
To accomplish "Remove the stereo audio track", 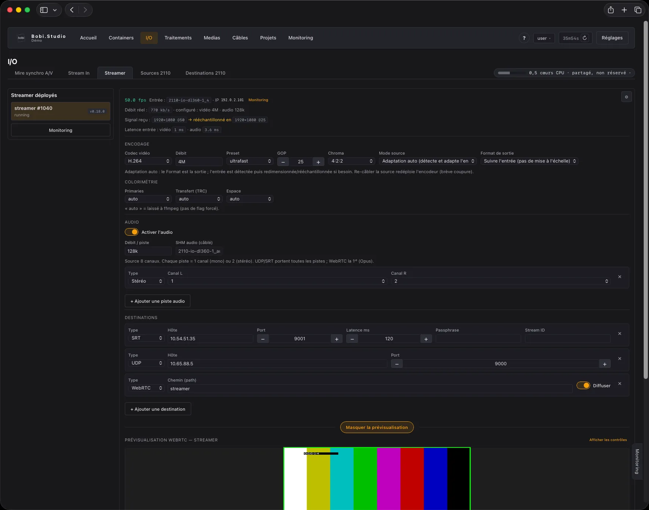I will coord(619,277).
